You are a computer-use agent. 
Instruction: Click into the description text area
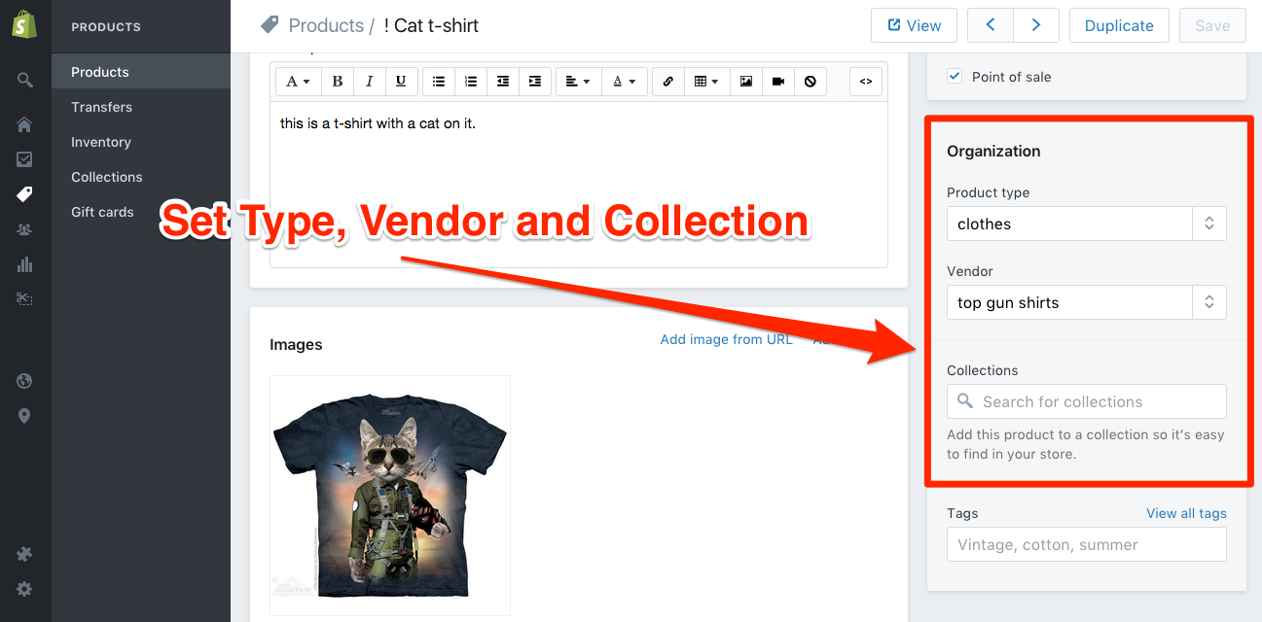point(579,185)
